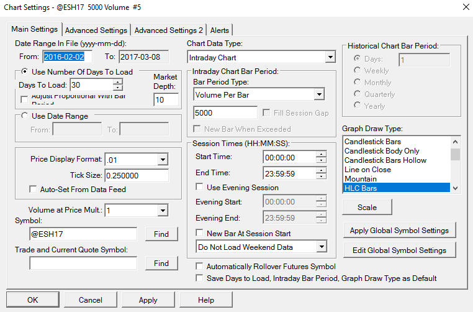This screenshot has height=312, width=473.
Task: Select Candlestick Bars Hollow draw type
Action: [397, 160]
